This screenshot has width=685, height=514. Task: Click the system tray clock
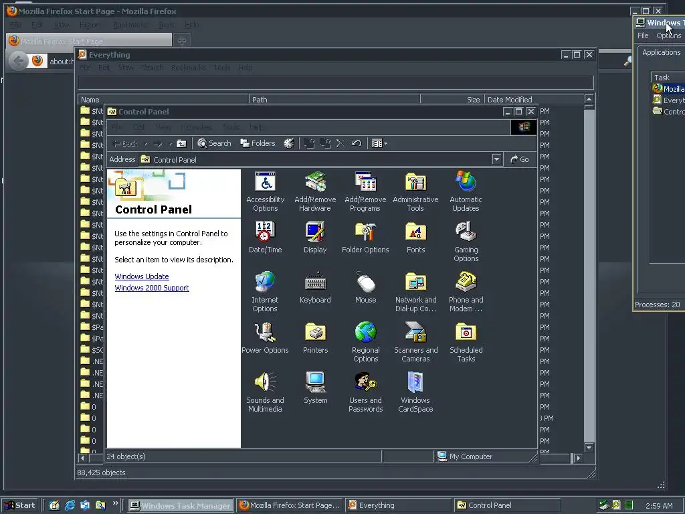coord(659,506)
